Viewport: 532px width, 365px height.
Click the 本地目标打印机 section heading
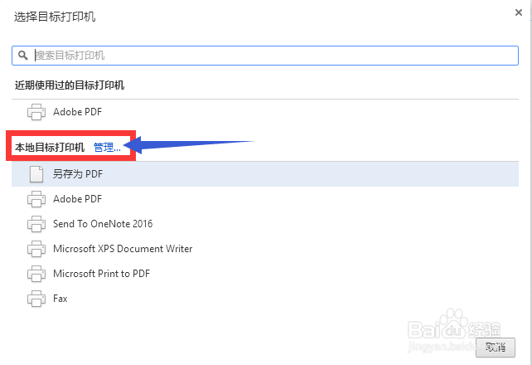pos(50,148)
